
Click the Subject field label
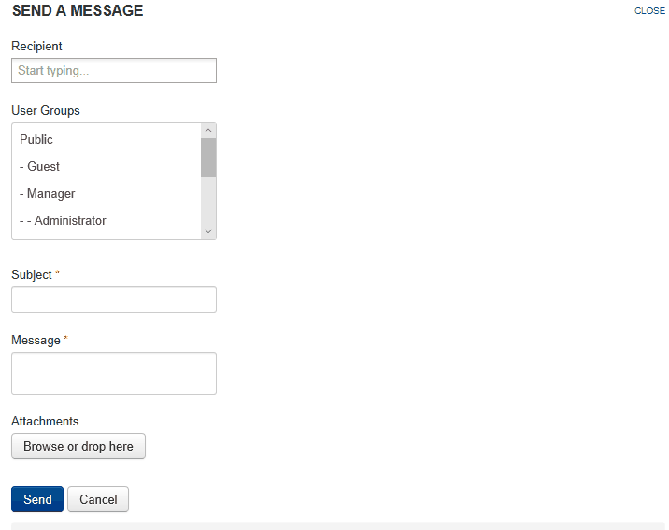point(32,275)
